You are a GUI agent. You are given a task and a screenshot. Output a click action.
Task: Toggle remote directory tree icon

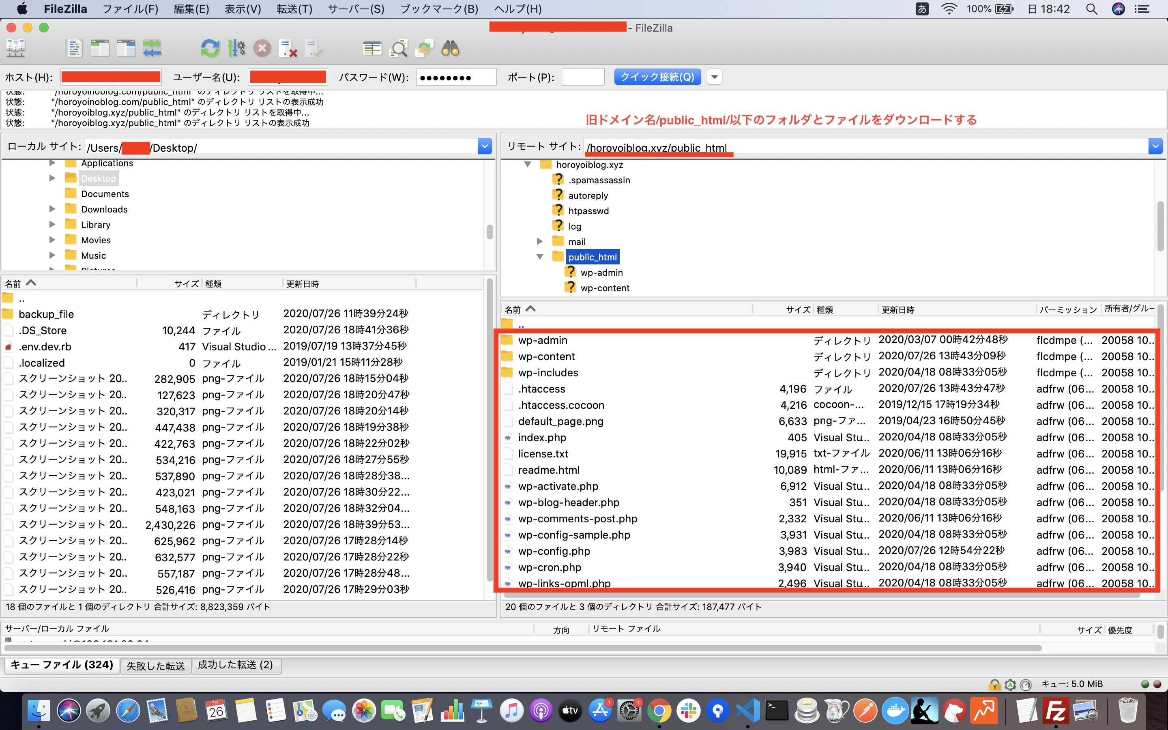point(126,48)
